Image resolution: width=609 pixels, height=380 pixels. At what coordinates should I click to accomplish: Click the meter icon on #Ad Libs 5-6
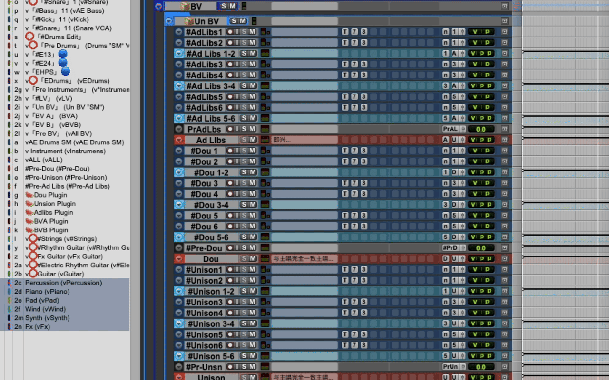click(x=265, y=118)
